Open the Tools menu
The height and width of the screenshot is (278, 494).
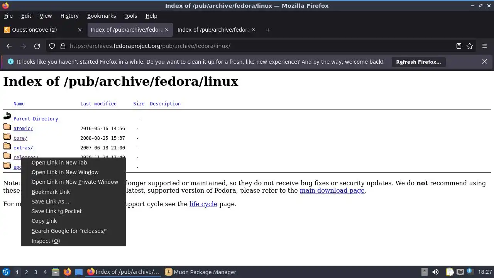tap(130, 16)
